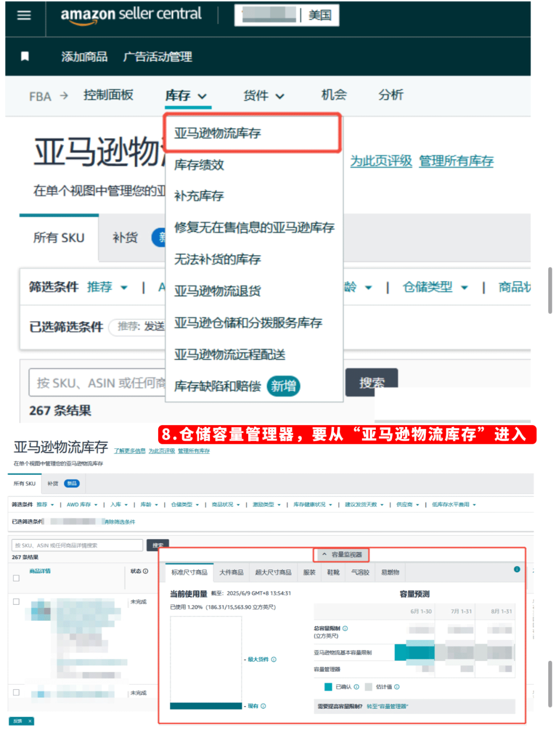Image resolution: width=556 pixels, height=735 pixels.
Task: Switch to the 大件商品 tab
Action: [x=231, y=572]
